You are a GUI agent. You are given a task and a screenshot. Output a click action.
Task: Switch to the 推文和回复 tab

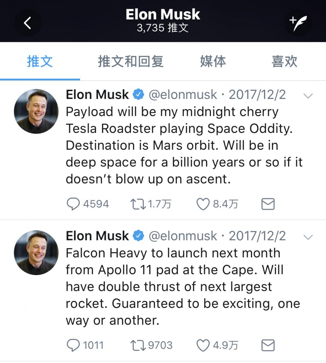point(131,62)
